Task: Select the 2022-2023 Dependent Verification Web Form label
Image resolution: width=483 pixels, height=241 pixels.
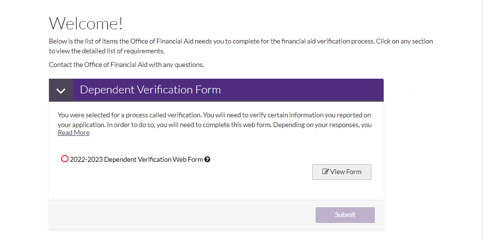Action: point(136,159)
